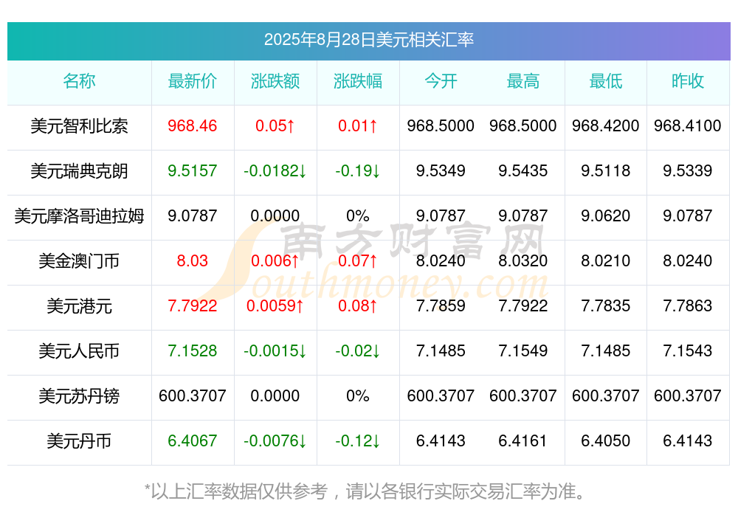Click the change value -0.0015↓
The height and width of the screenshot is (515, 738).
coord(275,351)
